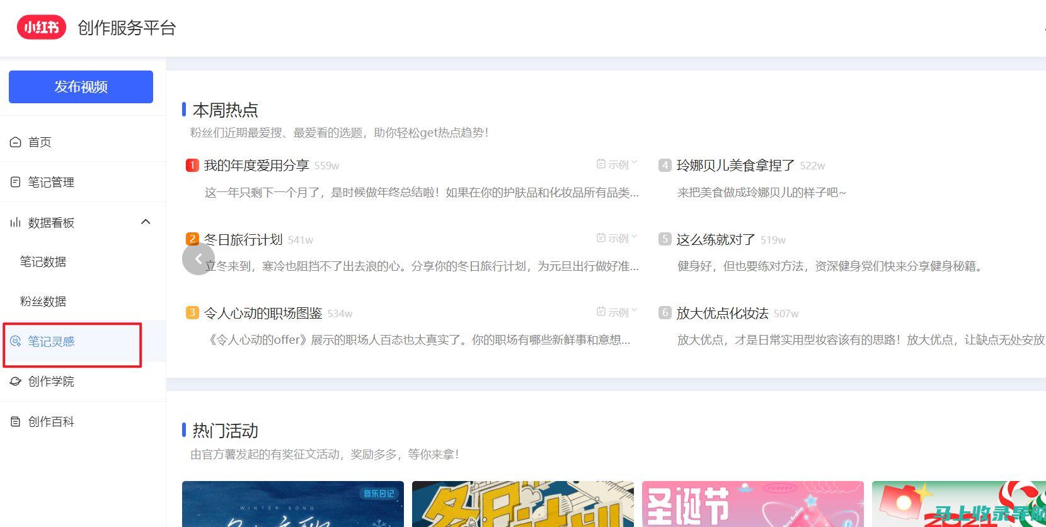Click description starting 放大优点，才是日常实用型
Screen dimensions: 1046x527
(x=861, y=340)
